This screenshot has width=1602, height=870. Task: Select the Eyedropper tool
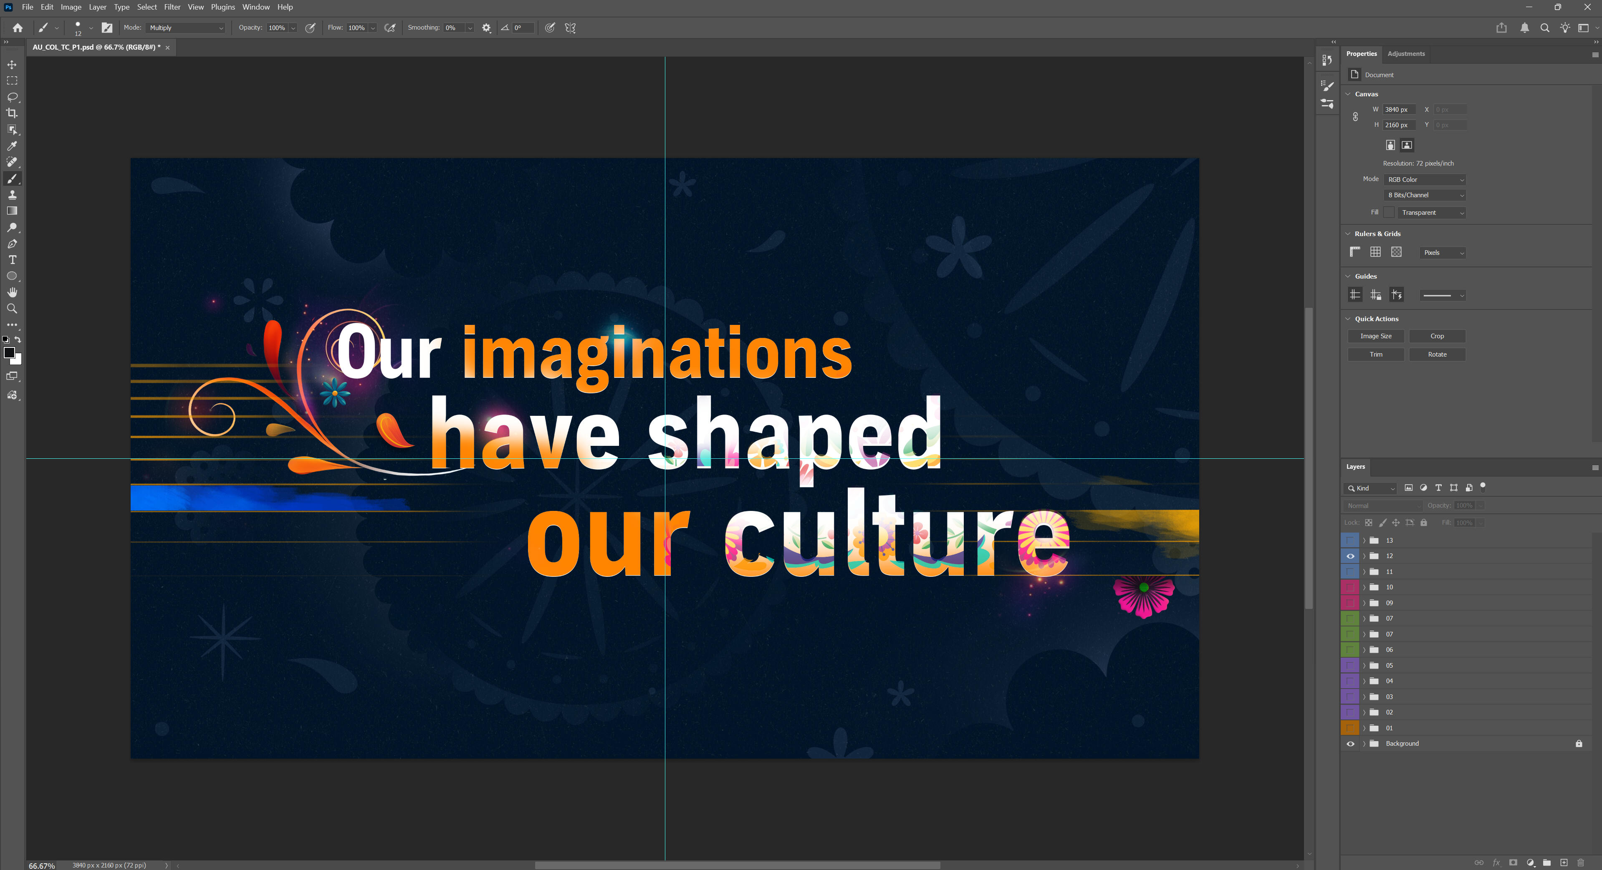click(x=12, y=146)
